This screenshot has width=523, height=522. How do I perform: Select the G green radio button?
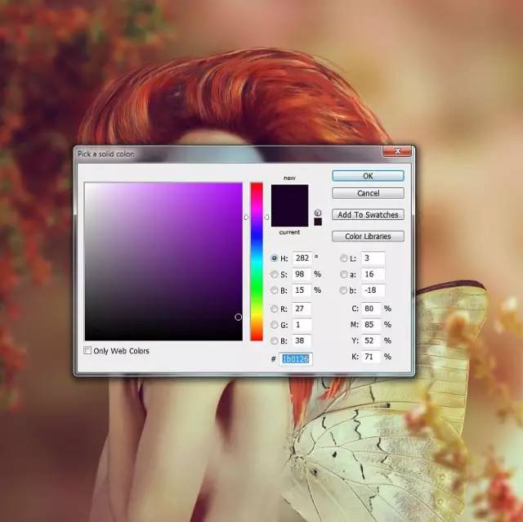point(274,325)
